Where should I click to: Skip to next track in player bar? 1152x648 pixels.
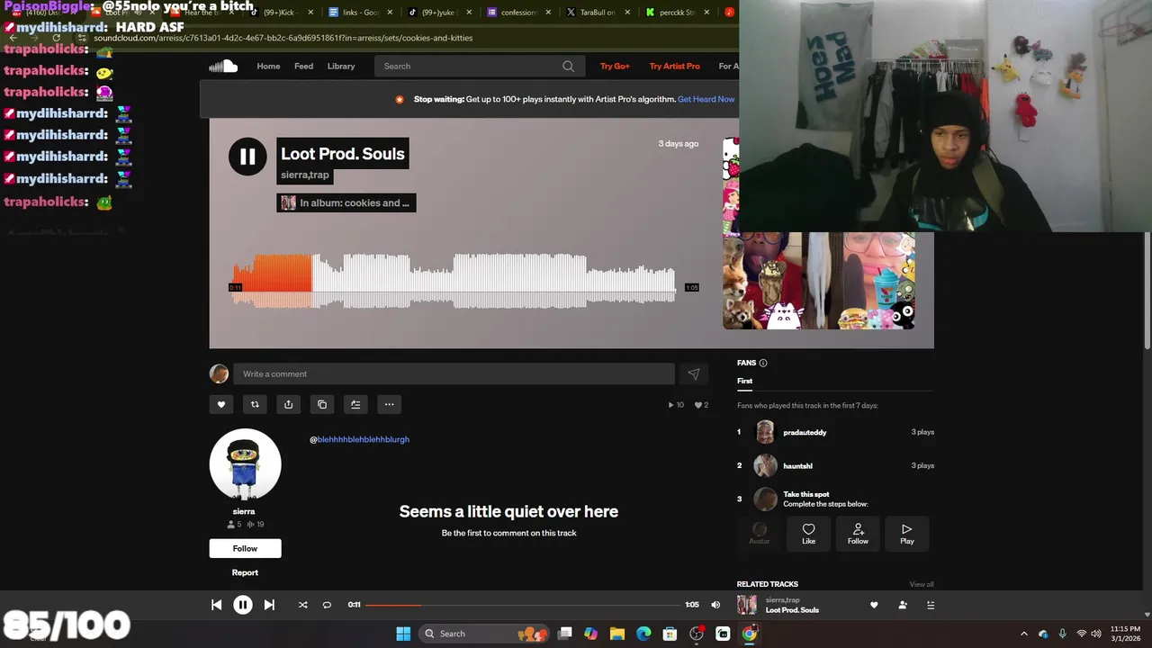269,605
